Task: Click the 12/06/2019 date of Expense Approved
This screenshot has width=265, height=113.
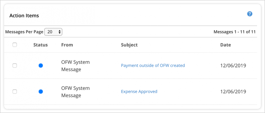Action: 233,92
